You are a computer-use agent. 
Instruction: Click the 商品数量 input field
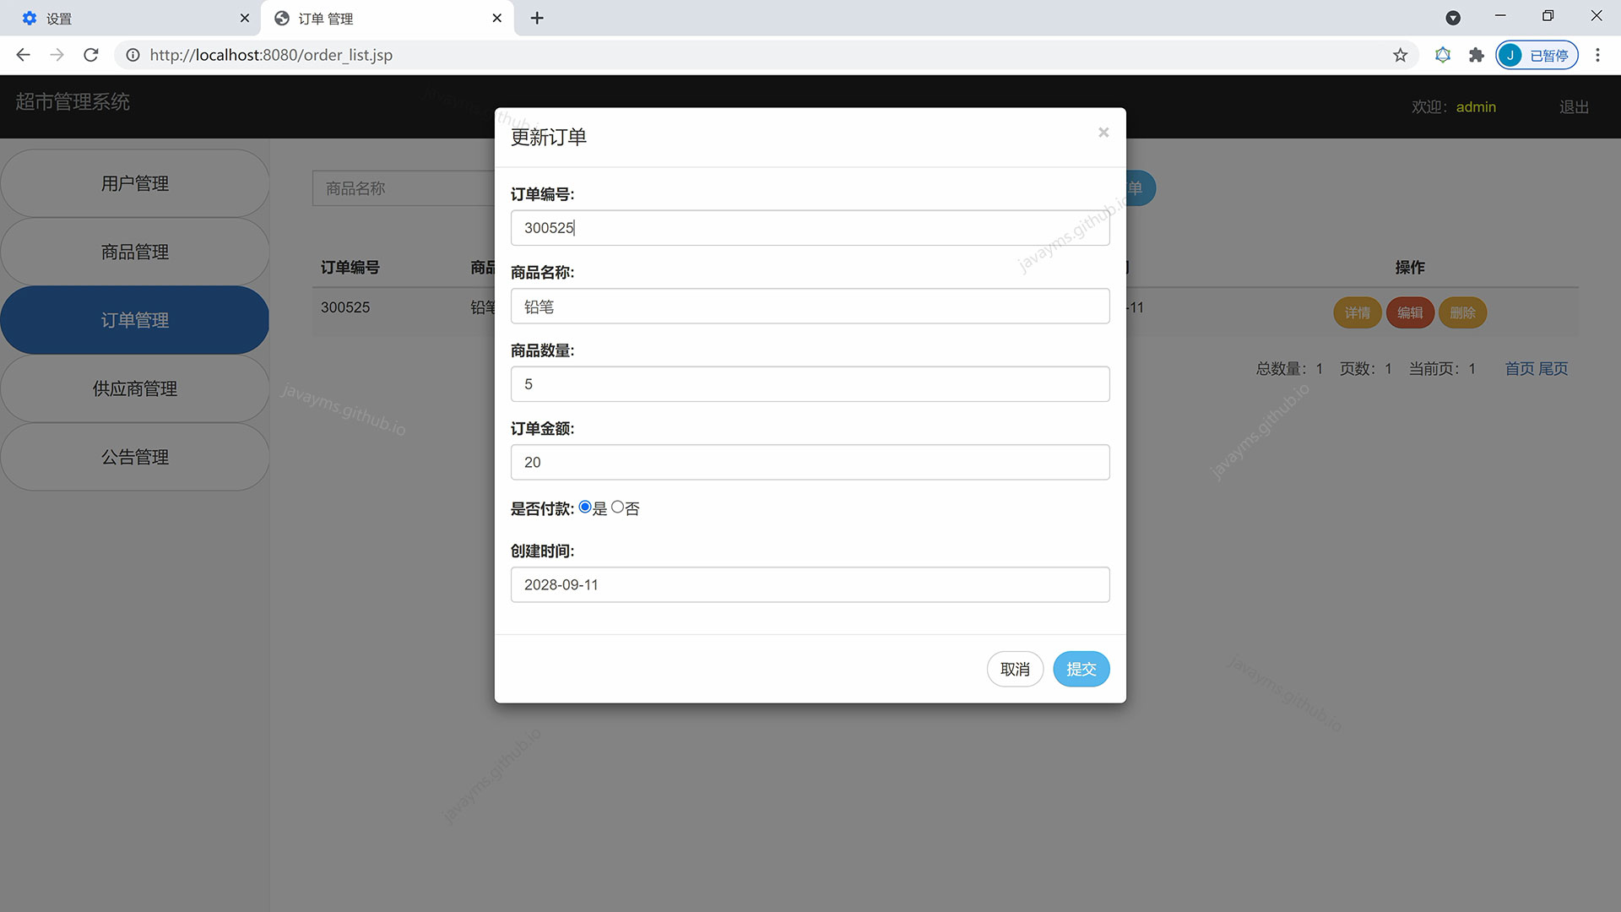pos(809,384)
